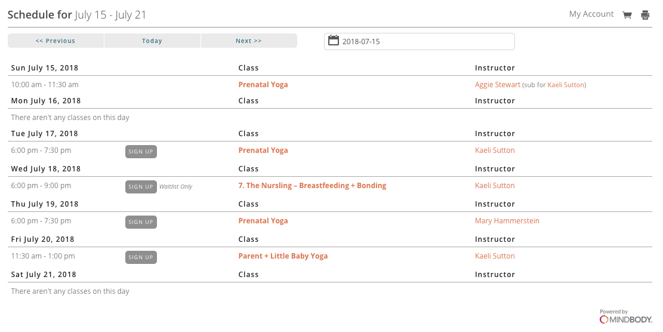
Task: View instructor Aggie Stewart's profile
Action: click(498, 85)
